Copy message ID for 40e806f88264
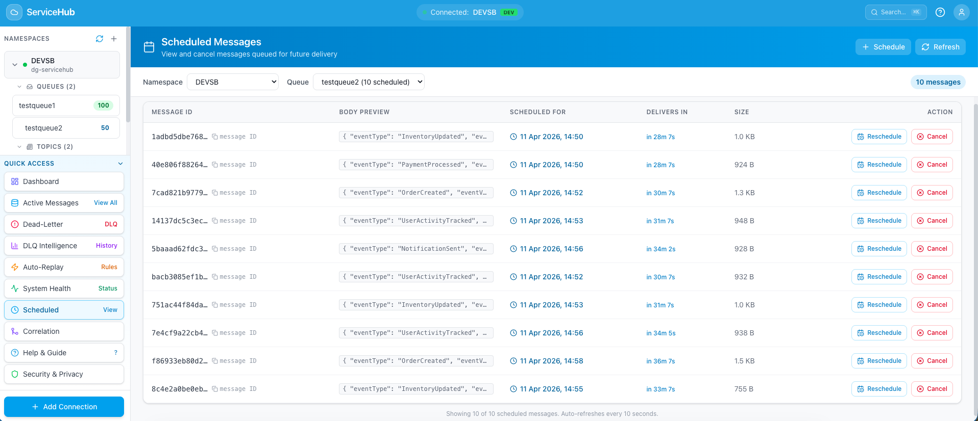978x421 pixels. [215, 165]
